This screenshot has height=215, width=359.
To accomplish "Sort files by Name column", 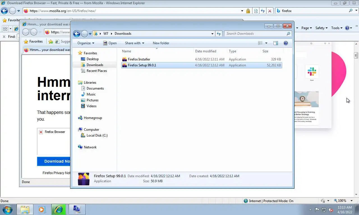I will 157,51.
